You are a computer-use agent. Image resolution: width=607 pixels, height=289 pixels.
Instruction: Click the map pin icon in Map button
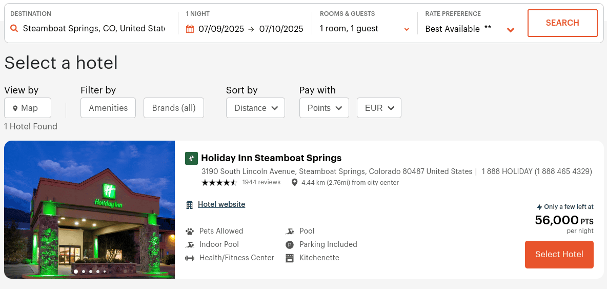(15, 108)
